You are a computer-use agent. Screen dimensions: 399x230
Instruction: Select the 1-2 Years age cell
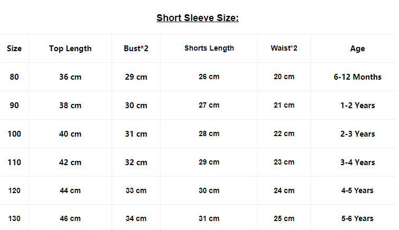click(x=357, y=106)
